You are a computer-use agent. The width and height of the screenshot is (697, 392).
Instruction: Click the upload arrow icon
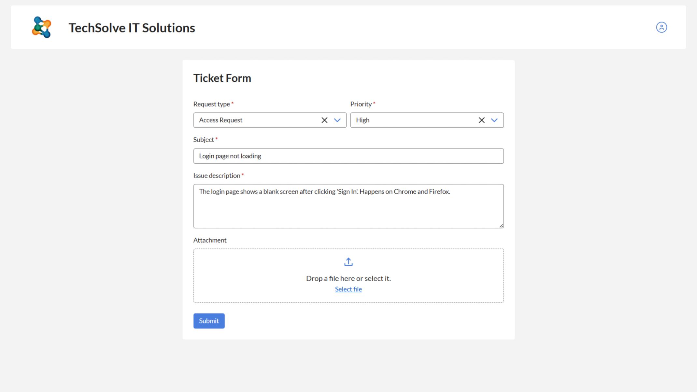(x=348, y=262)
